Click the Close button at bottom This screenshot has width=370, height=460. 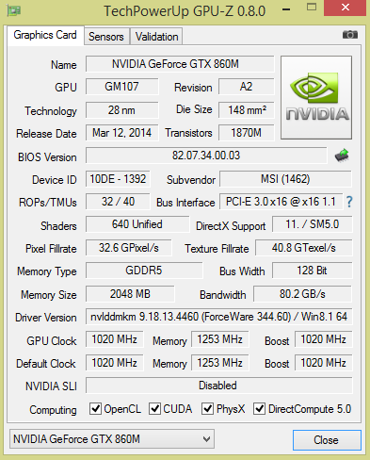tap(327, 440)
